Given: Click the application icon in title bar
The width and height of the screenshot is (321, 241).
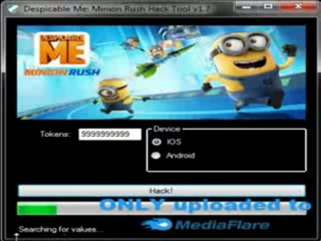Looking at the screenshot, I should point(13,9).
